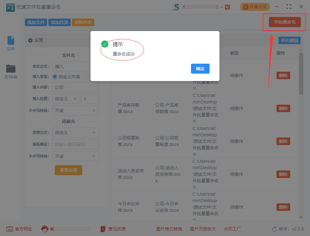Click the fullscreen maximize icon

pyautogui.click(x=289, y=7)
